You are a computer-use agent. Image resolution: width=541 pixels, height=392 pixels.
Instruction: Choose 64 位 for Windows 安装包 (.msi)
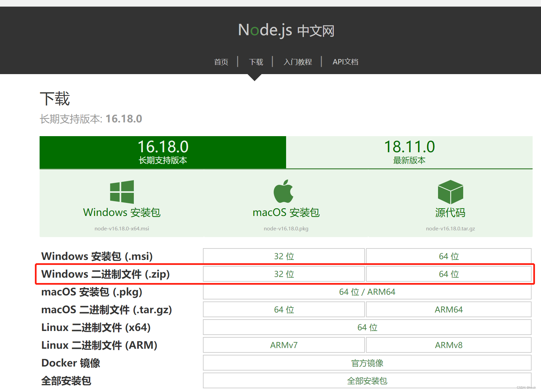click(x=449, y=256)
